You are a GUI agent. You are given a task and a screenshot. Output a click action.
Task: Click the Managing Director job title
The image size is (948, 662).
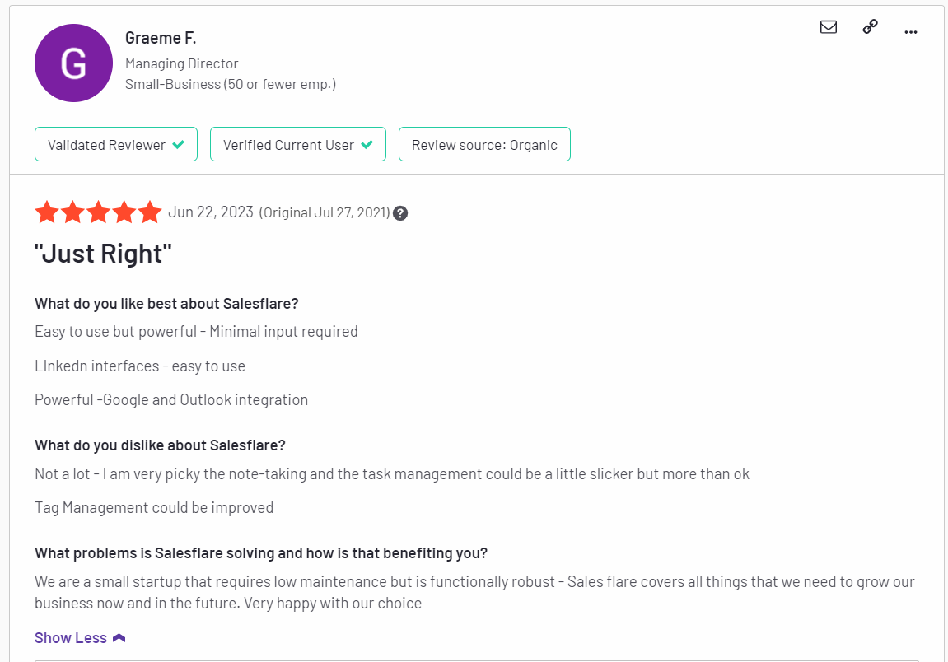tap(181, 63)
